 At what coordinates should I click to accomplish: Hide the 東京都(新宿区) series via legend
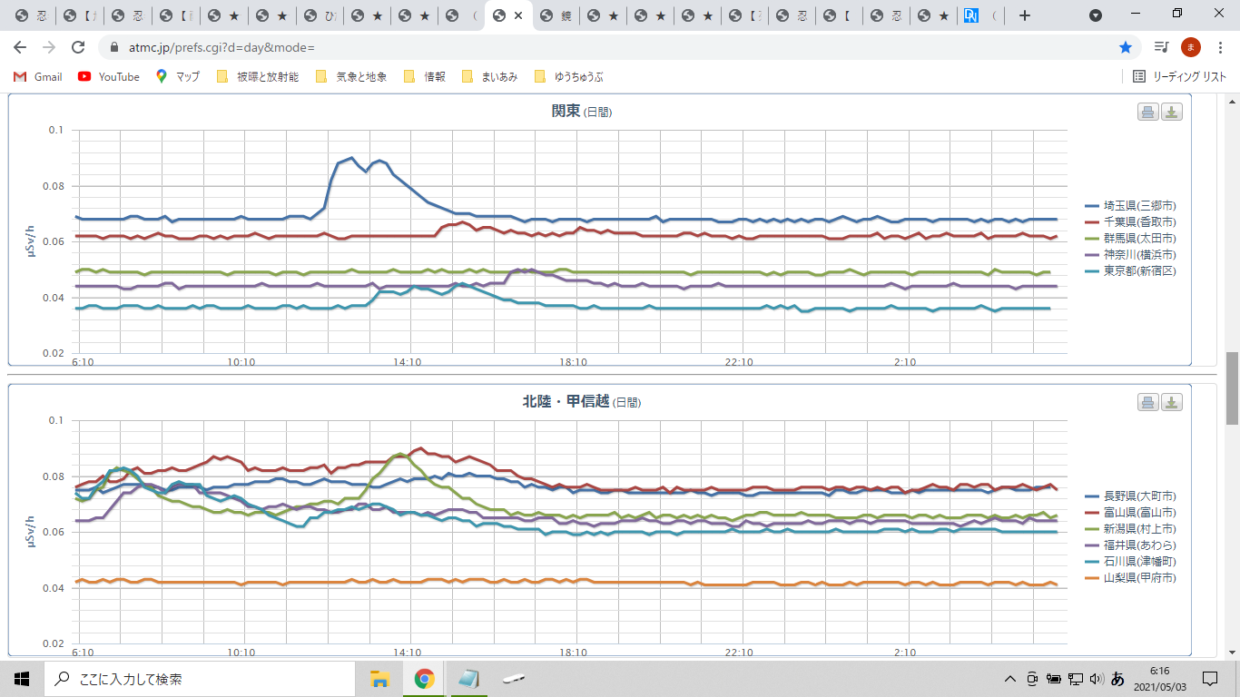[x=1131, y=270]
